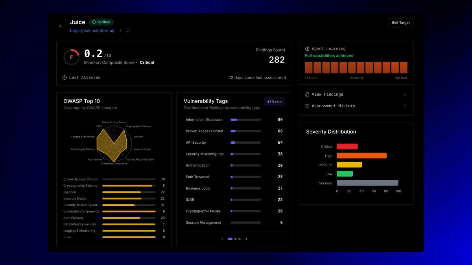Screen dimensions: 472x265
Task: Click the Agent Learning brain icon
Action: click(307, 49)
